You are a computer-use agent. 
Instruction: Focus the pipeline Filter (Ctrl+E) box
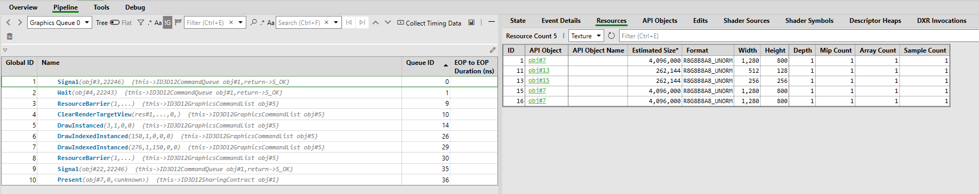click(206, 22)
